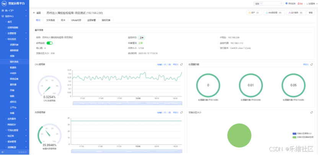Click the bell icon in 未恢复告警 button
Screen dimensions: 318x155
tap(267, 13)
